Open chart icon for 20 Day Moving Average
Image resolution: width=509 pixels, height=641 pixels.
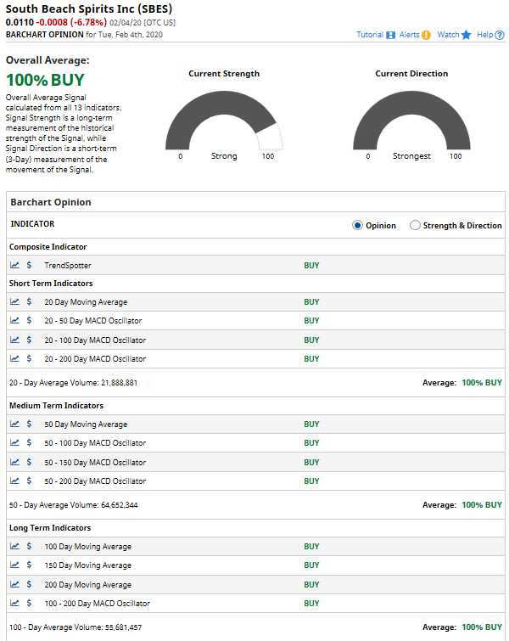point(14,301)
